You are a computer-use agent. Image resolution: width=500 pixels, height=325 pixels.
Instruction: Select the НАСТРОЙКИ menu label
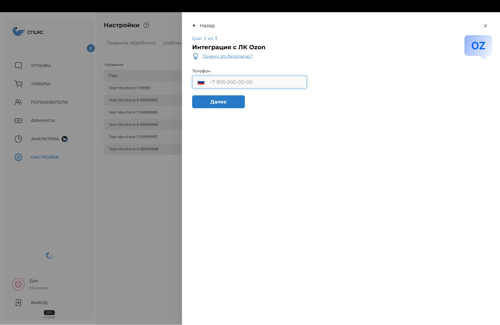45,157
